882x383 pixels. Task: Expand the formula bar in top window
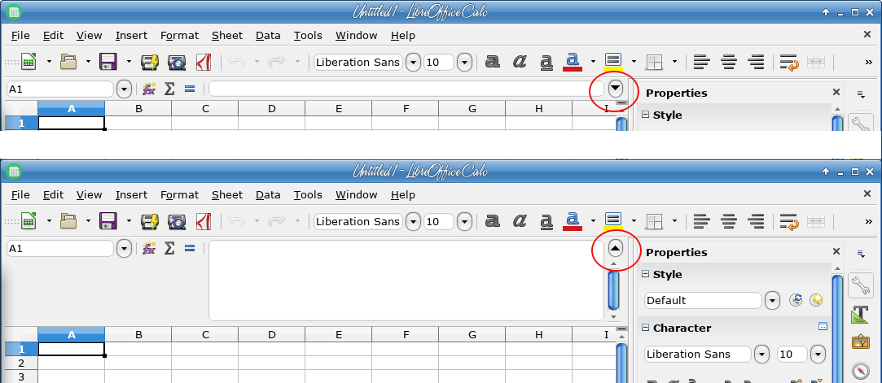(x=617, y=88)
